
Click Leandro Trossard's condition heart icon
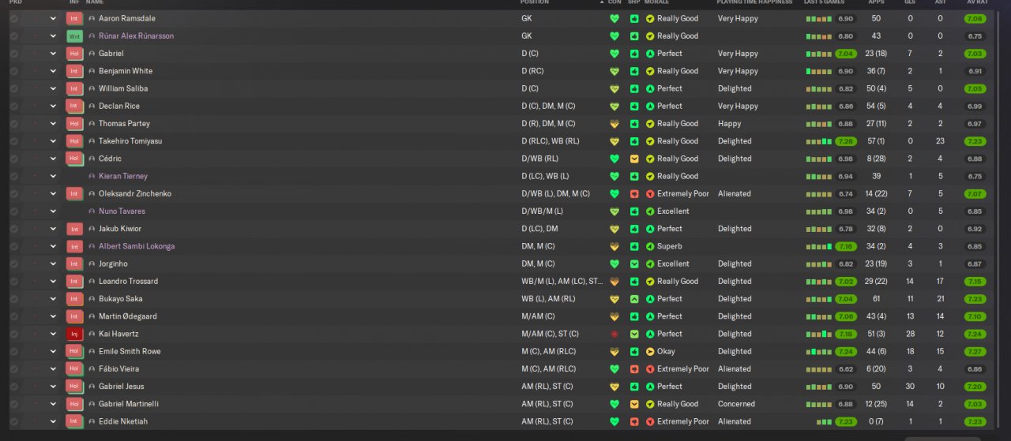(x=614, y=282)
